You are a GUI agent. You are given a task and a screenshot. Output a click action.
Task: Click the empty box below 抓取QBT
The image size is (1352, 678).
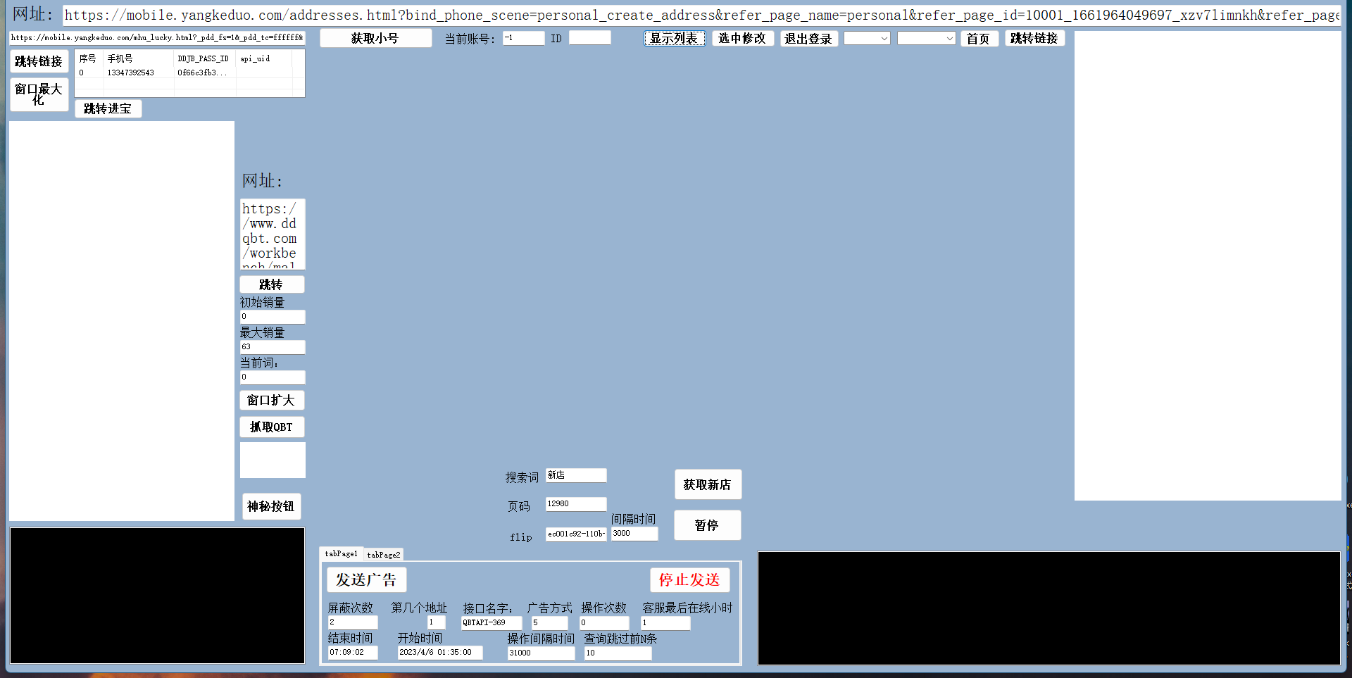coord(273,460)
